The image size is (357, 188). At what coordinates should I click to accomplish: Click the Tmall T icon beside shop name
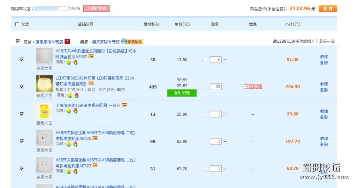point(67,42)
